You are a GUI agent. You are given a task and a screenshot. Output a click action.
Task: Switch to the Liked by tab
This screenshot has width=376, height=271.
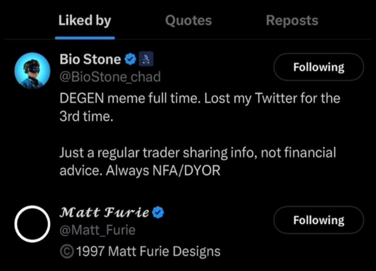85,21
